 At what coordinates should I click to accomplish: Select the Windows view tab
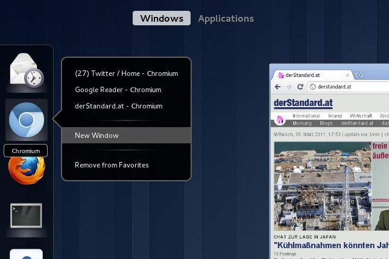[x=161, y=18]
